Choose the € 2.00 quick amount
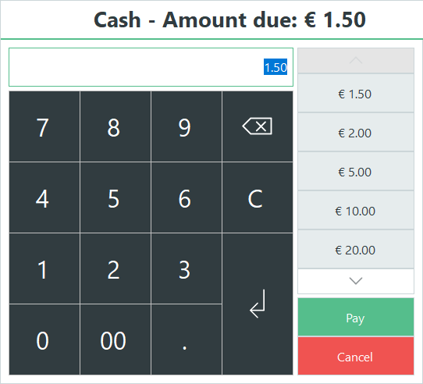Image resolution: width=423 pixels, height=384 pixels. point(356,132)
